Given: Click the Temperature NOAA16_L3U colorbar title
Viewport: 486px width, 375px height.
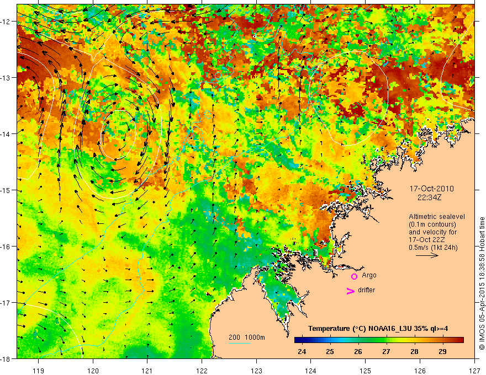Looking at the screenshot, I should 378,329.
